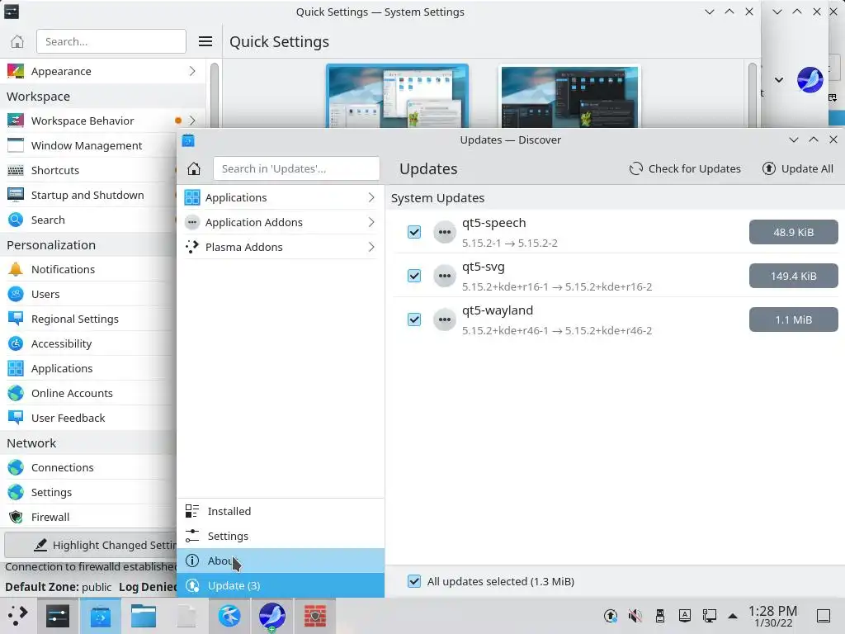Open file manager from taskbar
Viewport: 845px width, 634px height.
coord(144,616)
